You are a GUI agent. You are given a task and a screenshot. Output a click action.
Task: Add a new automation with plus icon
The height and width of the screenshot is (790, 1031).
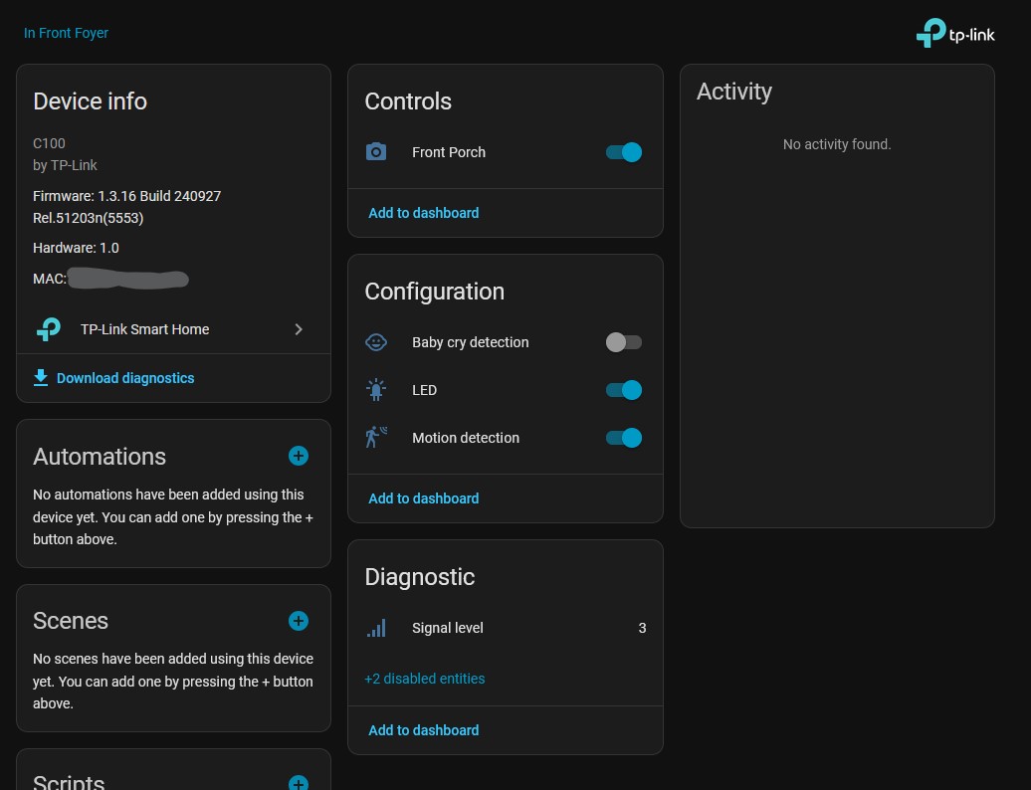299,456
